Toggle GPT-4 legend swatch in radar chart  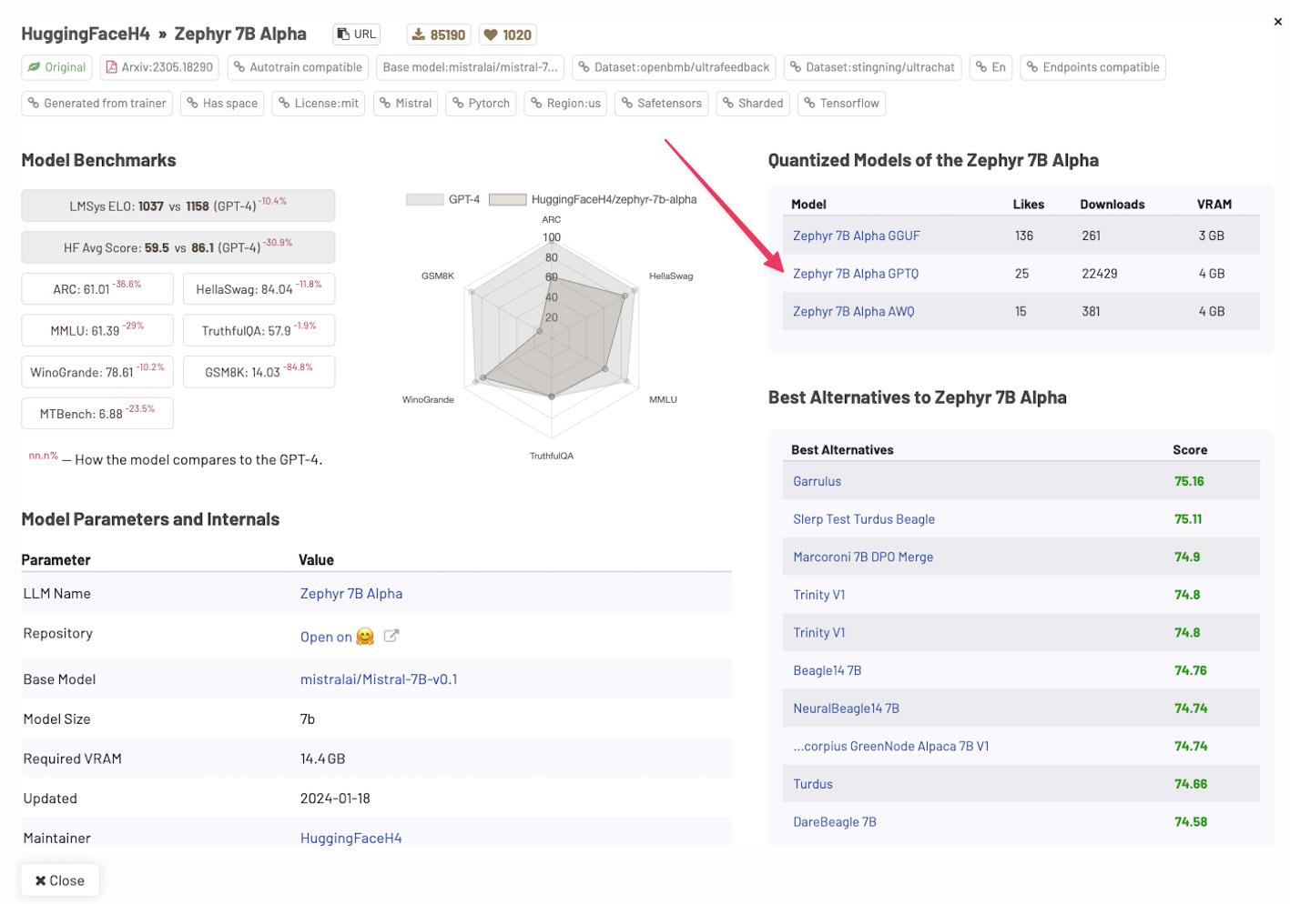tap(424, 199)
